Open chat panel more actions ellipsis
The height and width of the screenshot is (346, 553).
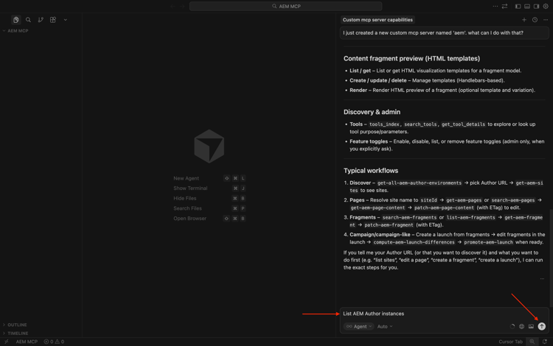click(x=546, y=20)
